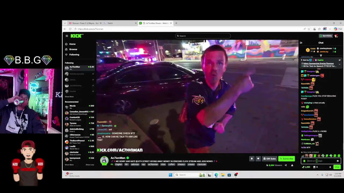
Task: Open chat settings gear icon
Action: (x=330, y=167)
